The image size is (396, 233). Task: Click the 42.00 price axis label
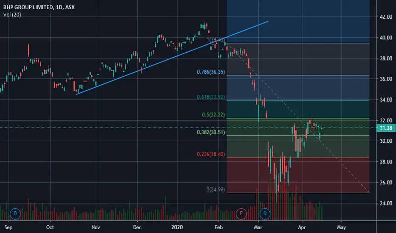(386, 17)
